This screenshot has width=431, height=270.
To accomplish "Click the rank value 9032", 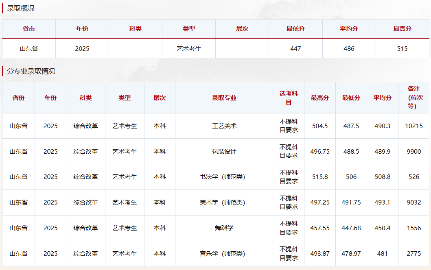I will [414, 202].
